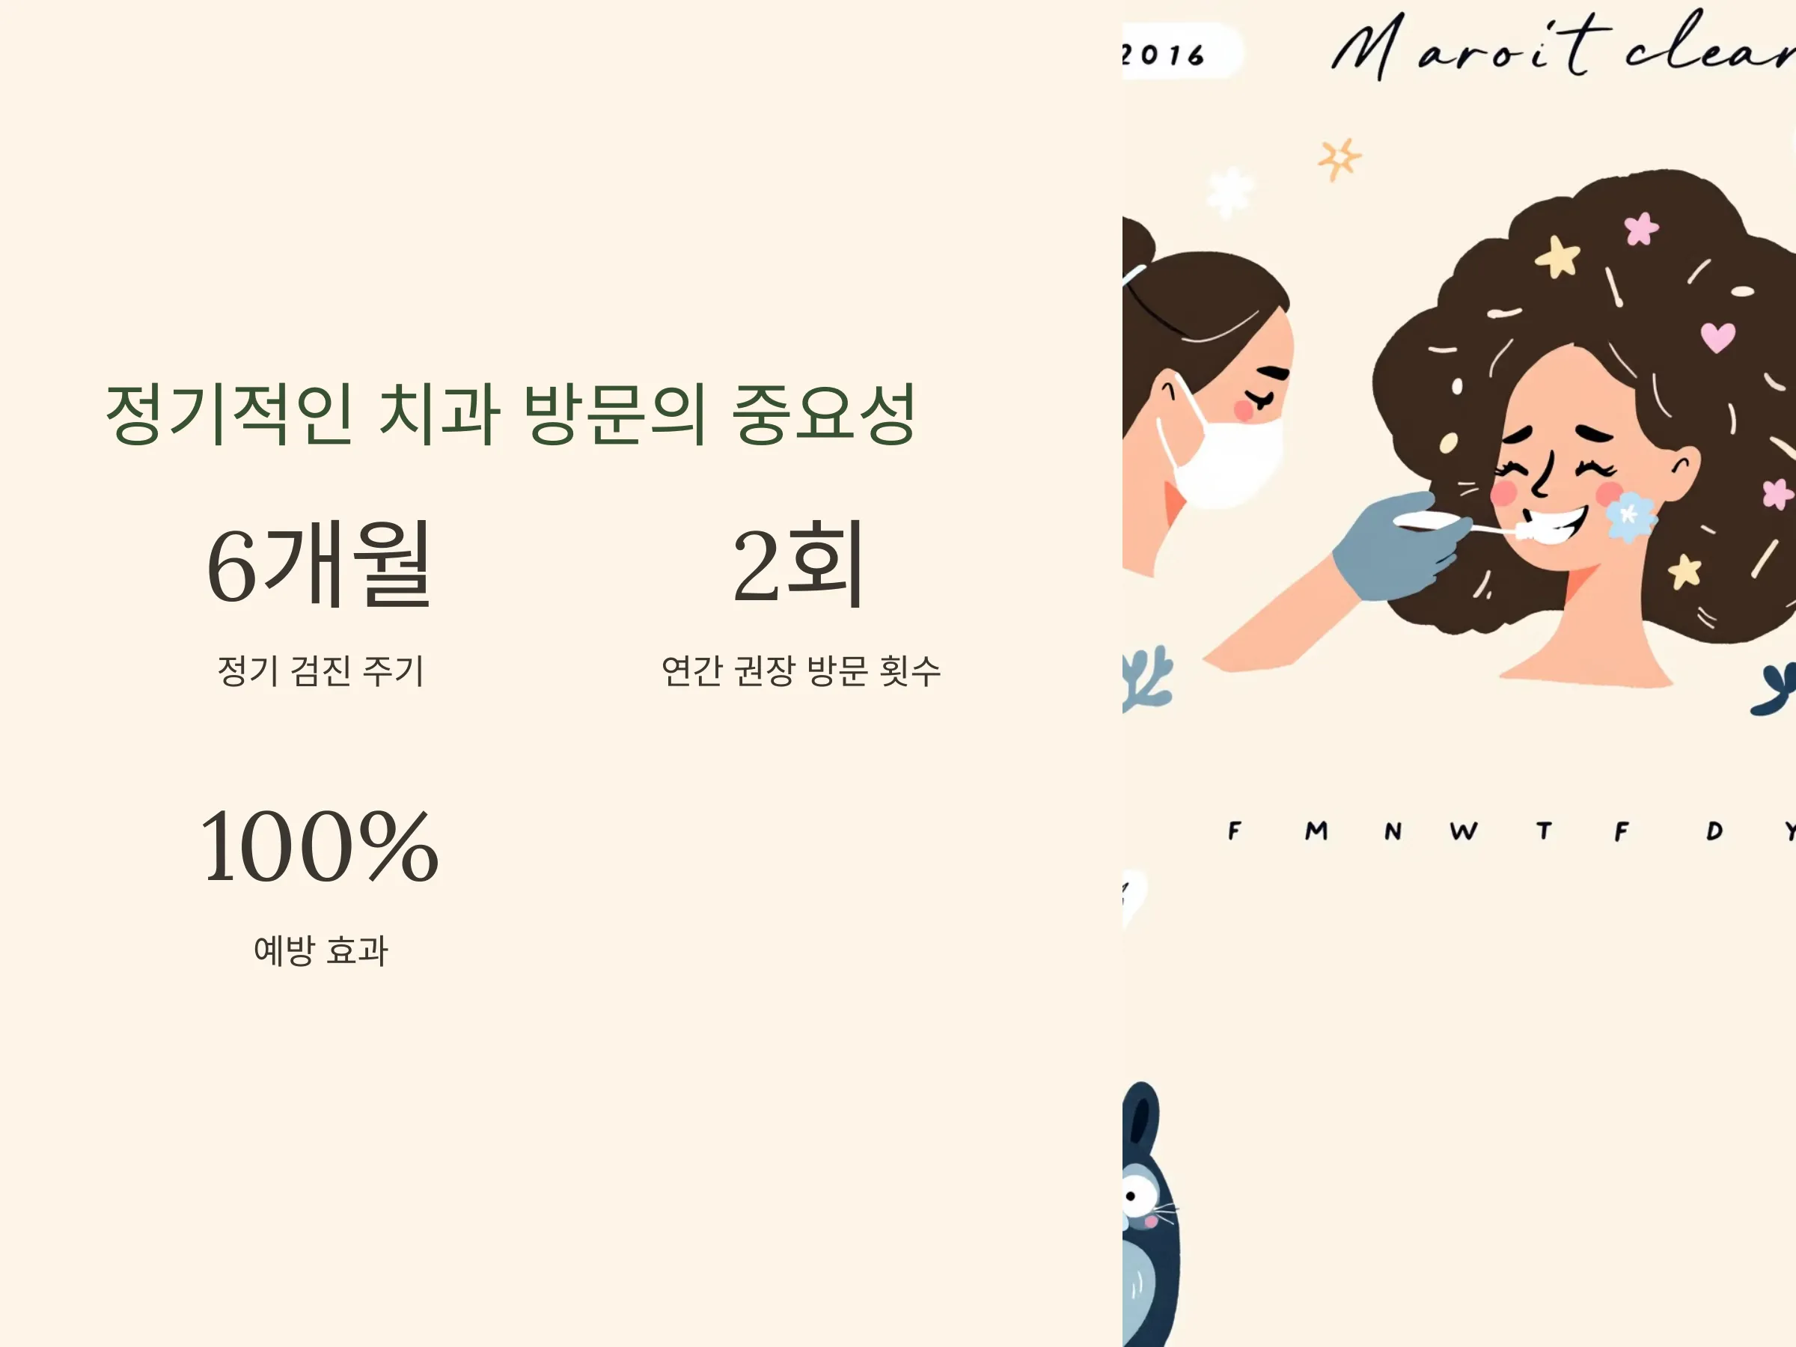
Task: Click the orange sparkle star icon
Action: tap(1339, 160)
